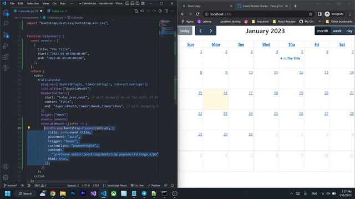Open the Run and Debug view
This screenshot has width=355, height=199.
(x=6, y=46)
